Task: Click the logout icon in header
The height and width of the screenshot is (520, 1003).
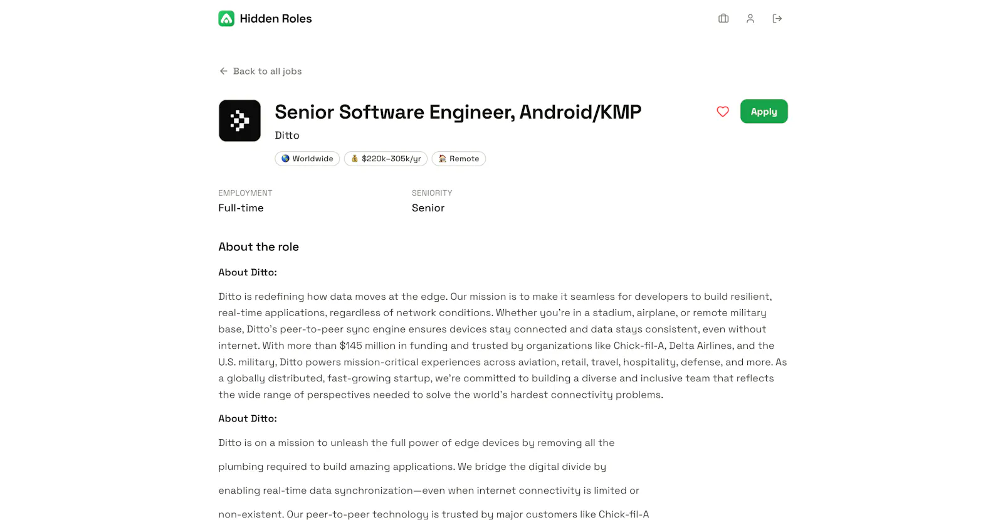Action: click(x=777, y=19)
